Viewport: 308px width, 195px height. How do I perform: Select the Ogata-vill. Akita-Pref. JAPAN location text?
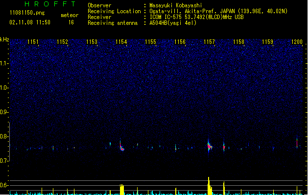tap(218, 11)
